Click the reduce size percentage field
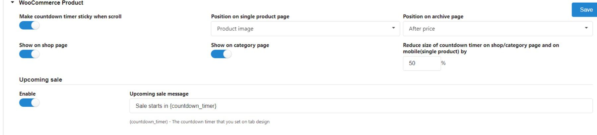Viewport: 597px width, 135px height. [x=421, y=63]
